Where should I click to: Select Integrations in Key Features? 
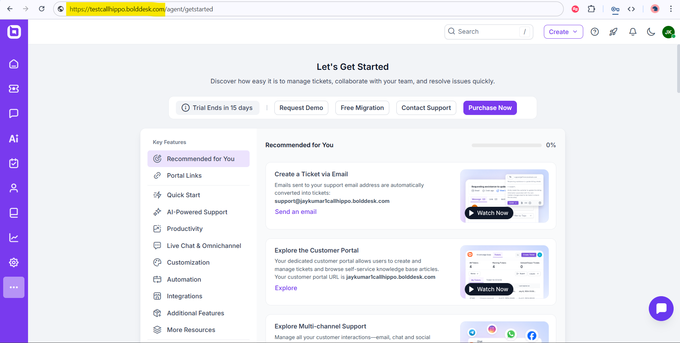click(199, 296)
